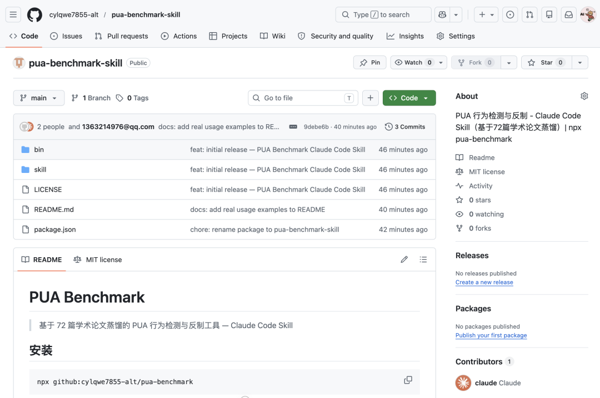Star this repository
Image resolution: width=600 pixels, height=398 pixels.
(x=546, y=63)
